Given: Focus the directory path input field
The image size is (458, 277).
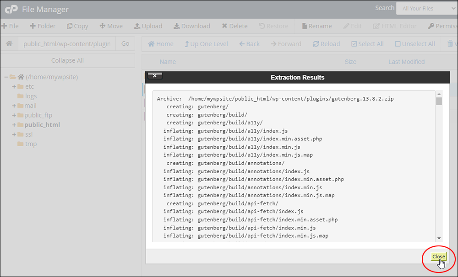Looking at the screenshot, I should pos(67,44).
